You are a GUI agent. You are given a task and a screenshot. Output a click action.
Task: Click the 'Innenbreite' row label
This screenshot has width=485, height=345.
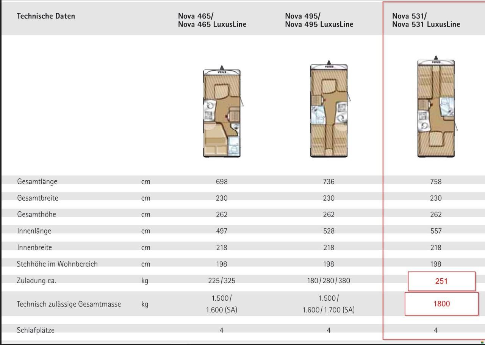(34, 247)
